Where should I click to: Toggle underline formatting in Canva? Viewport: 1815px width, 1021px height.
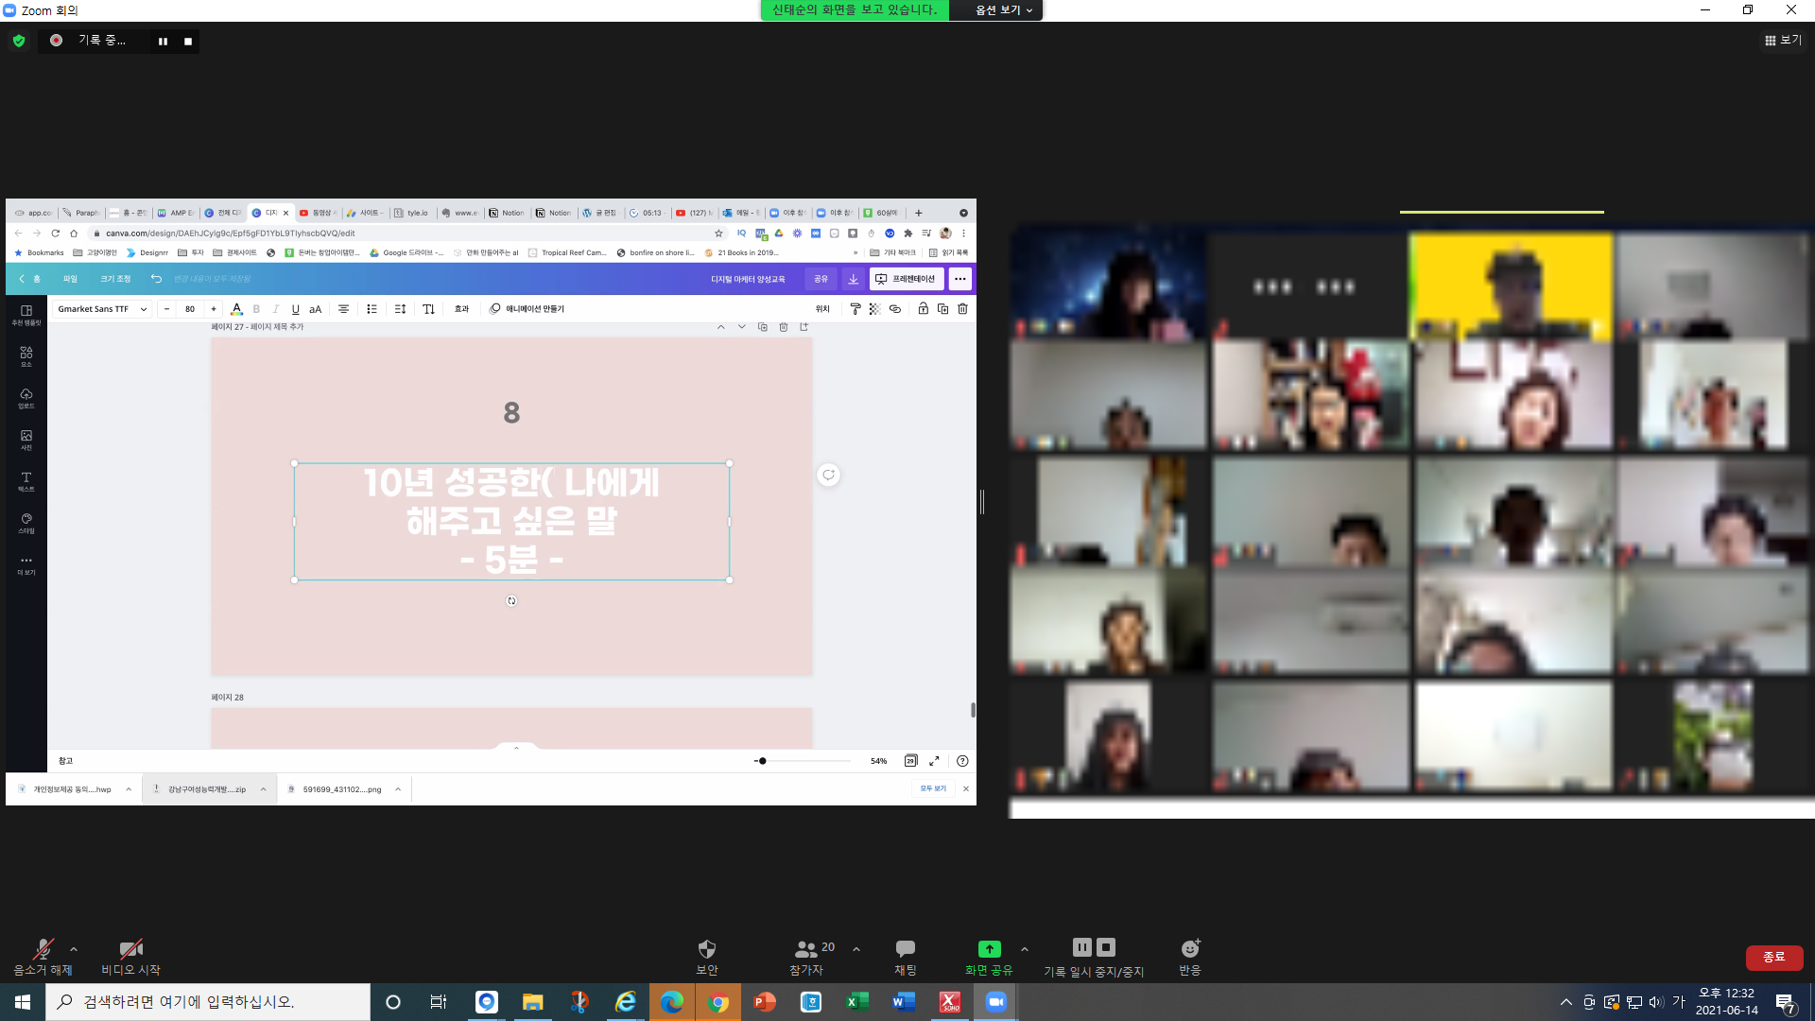[295, 309]
